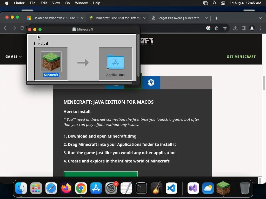Screen dimensions: 266x199
Task: Click the share page icon in Chrome
Action: click(217, 28)
